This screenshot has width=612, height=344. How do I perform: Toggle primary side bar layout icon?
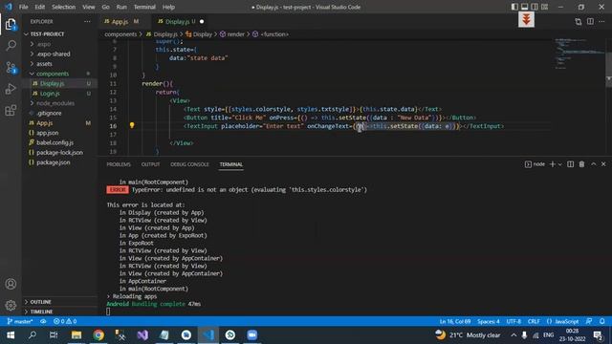(x=514, y=7)
